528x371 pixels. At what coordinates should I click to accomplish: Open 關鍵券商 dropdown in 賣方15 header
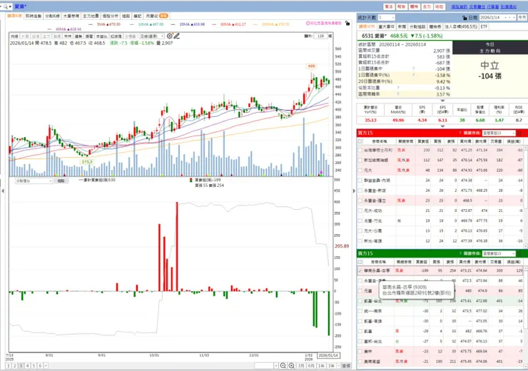coord(499,253)
